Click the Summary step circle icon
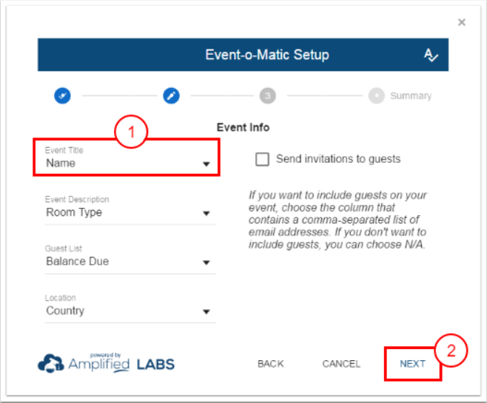Screen dimensions: 487x403 click(x=377, y=95)
